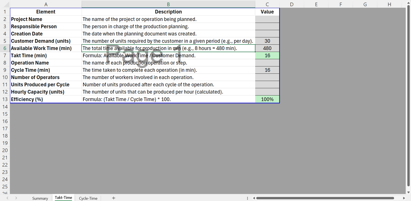Click the horizontal scrollbar thumb

[x=325, y=198]
